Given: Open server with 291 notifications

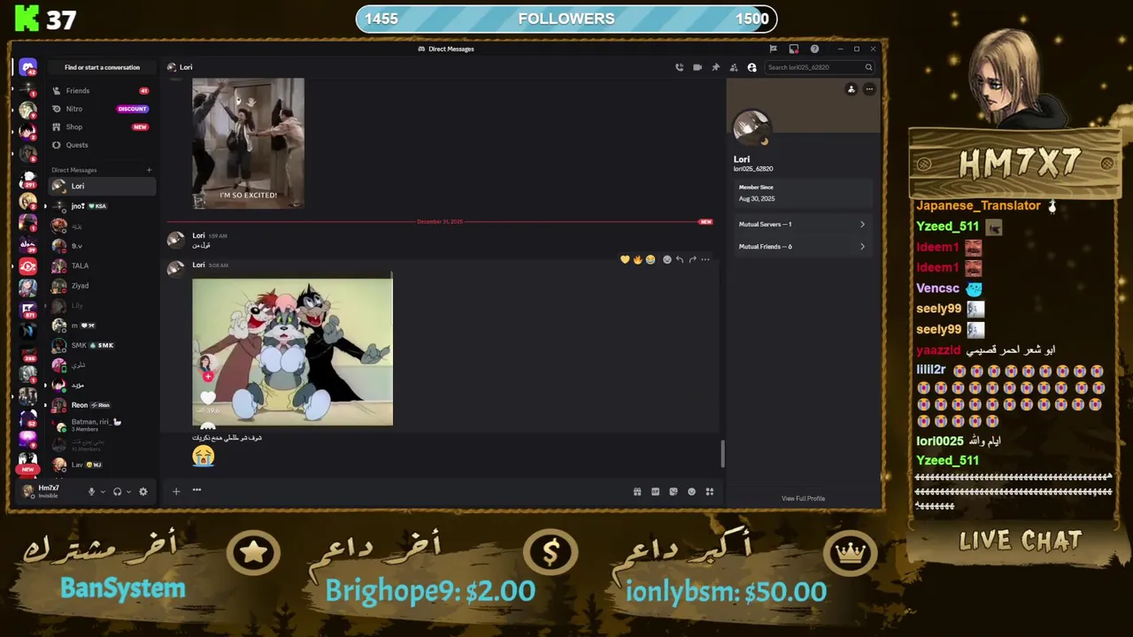Looking at the screenshot, I should [x=27, y=181].
